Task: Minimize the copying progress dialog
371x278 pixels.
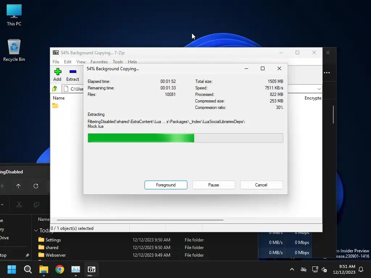Action: (246, 68)
